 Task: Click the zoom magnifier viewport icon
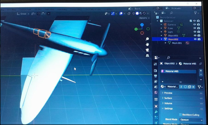coord(147,39)
